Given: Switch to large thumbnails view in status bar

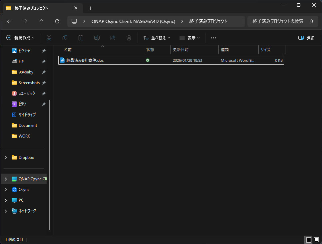Looking at the screenshot, I should click(316, 240).
